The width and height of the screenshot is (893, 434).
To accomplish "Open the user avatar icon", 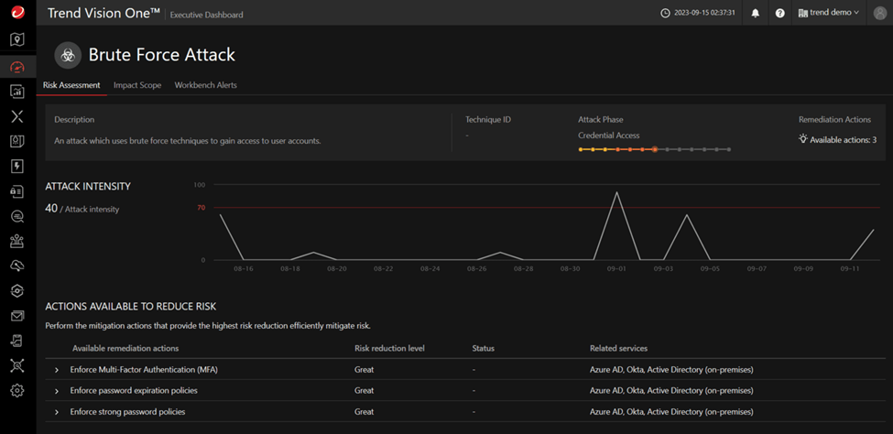I will click(x=880, y=13).
